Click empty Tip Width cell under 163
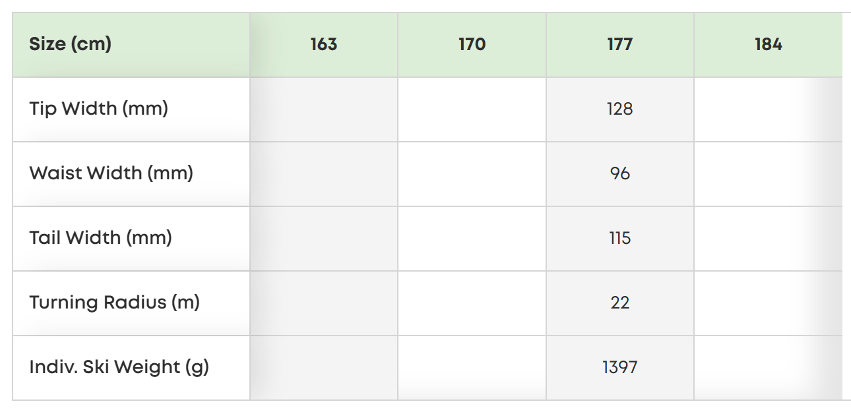 tap(324, 109)
